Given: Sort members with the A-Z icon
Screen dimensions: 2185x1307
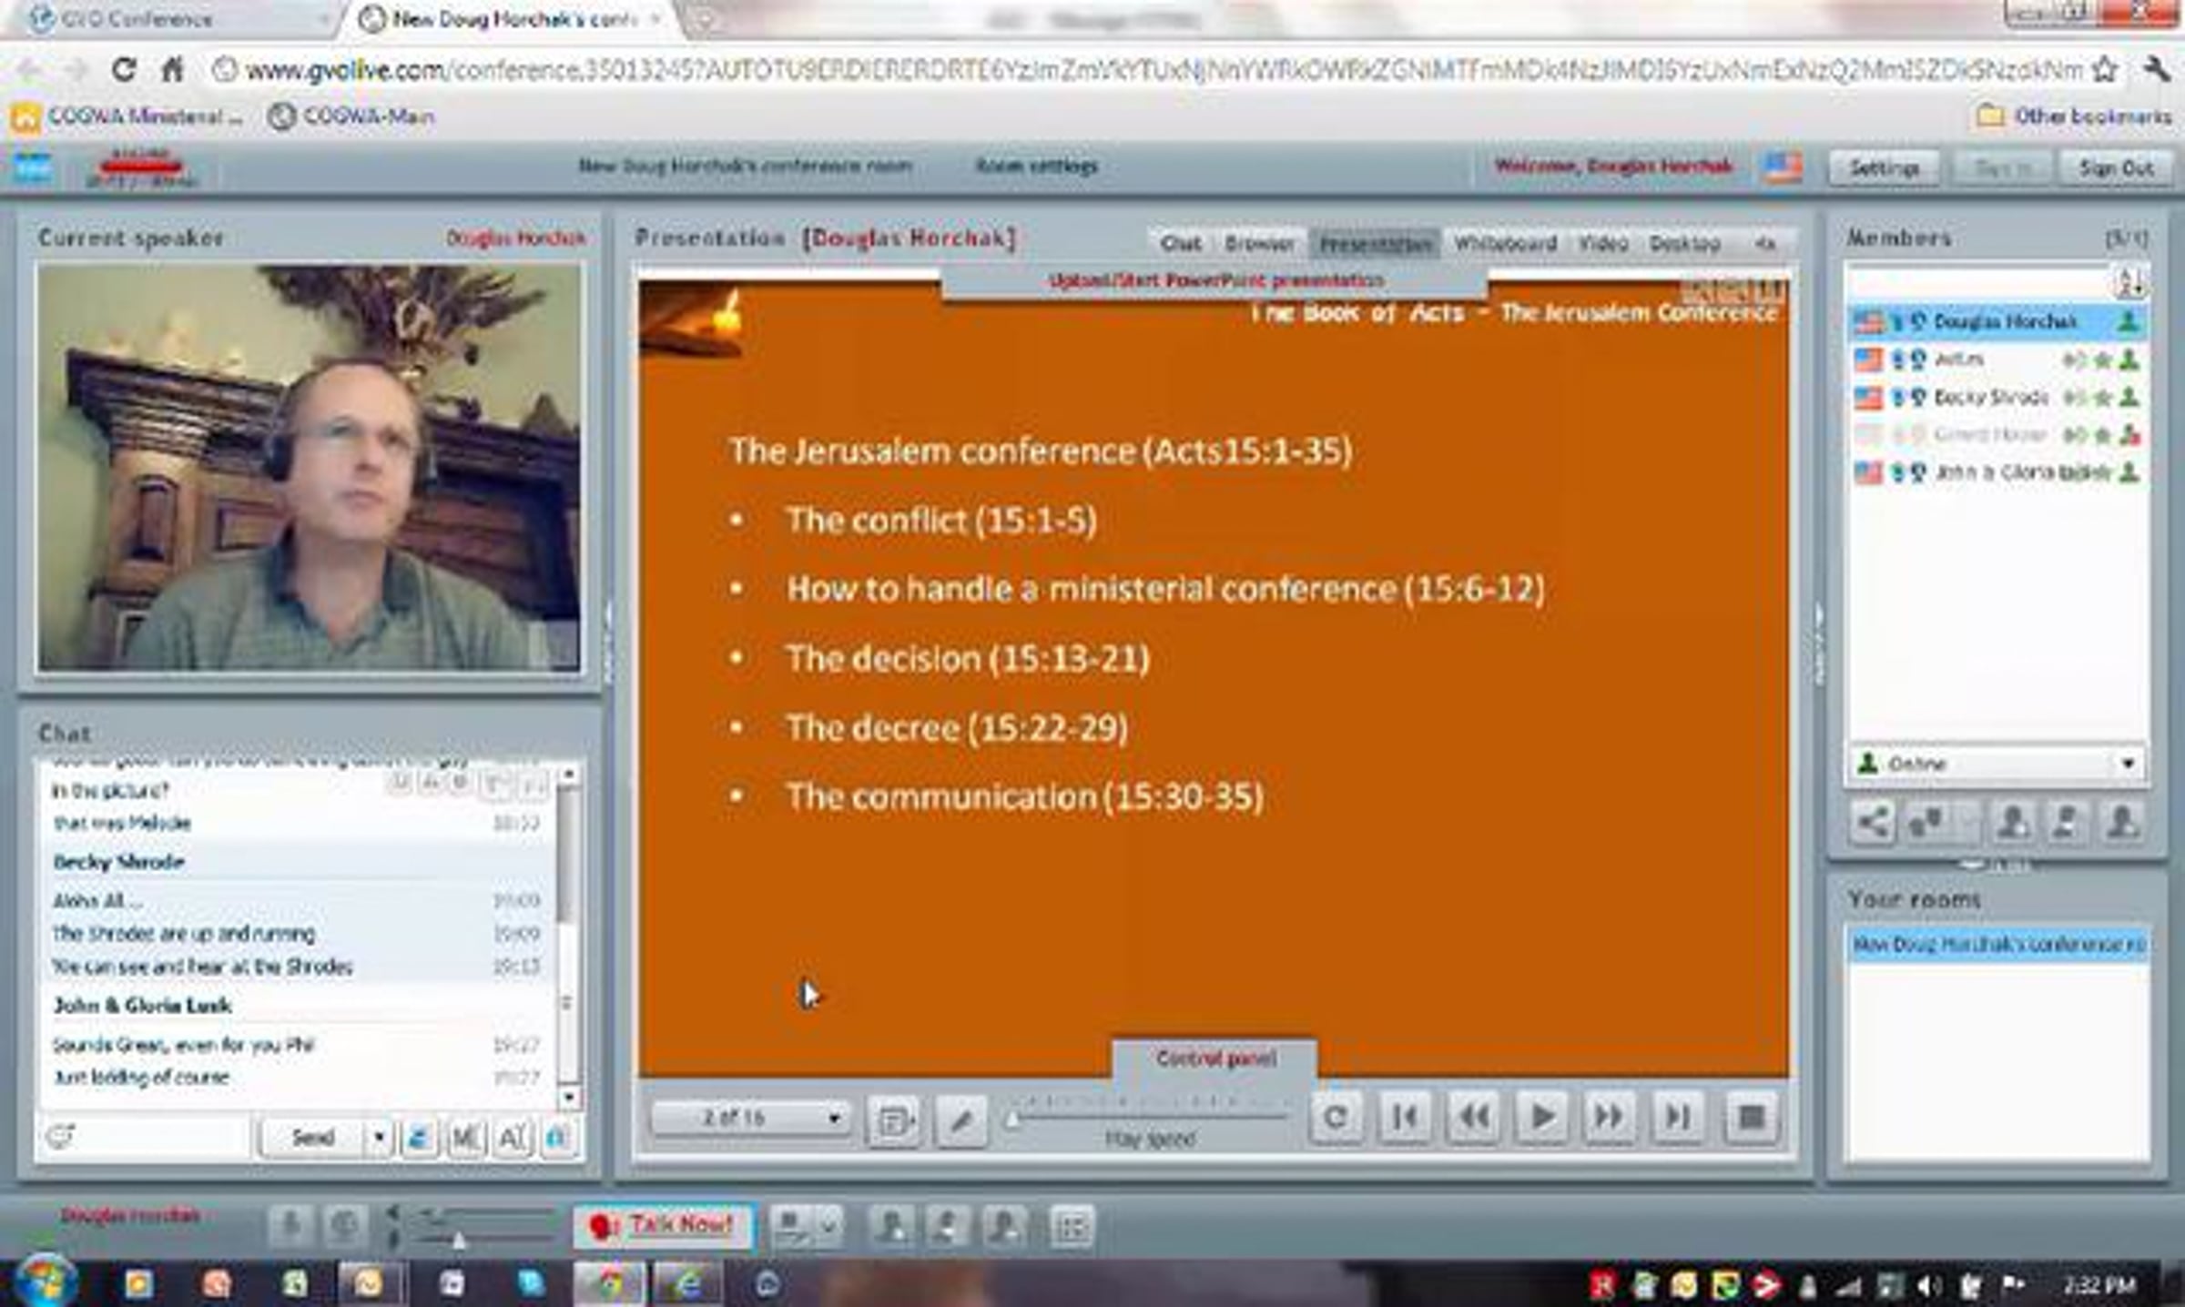Looking at the screenshot, I should pos(2130,282).
